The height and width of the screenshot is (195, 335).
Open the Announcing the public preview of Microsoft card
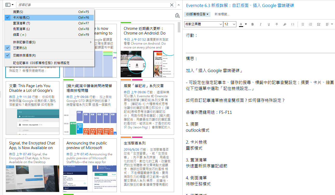90,165
